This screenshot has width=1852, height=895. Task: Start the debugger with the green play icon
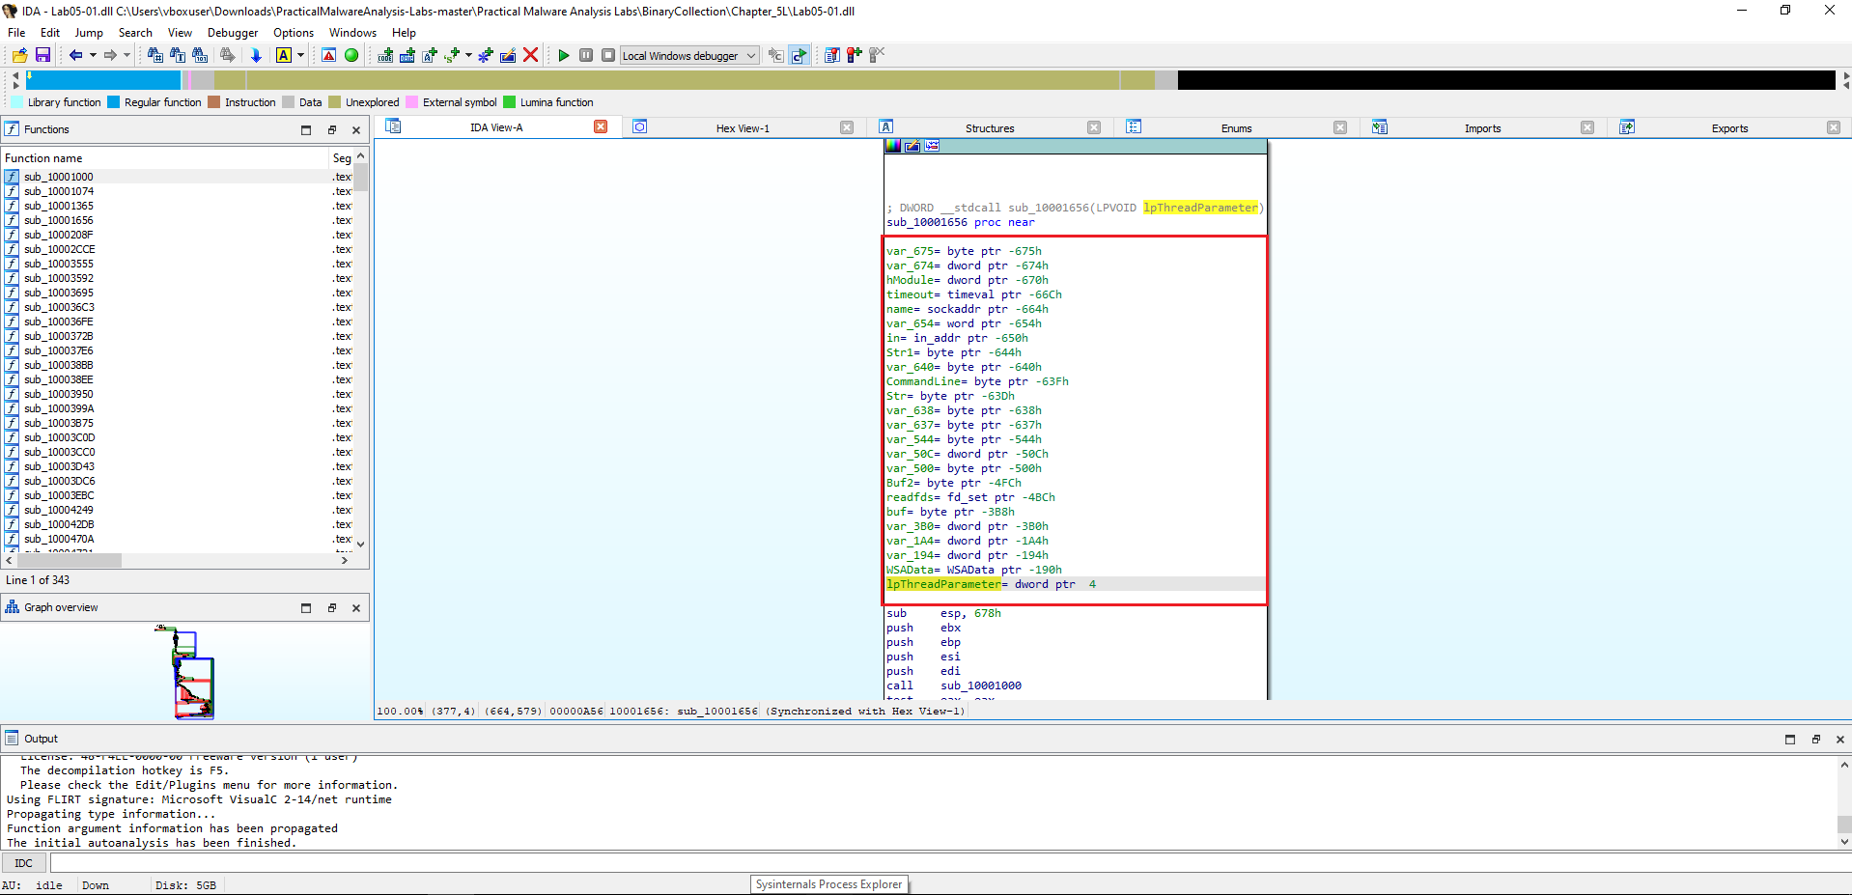pos(564,55)
